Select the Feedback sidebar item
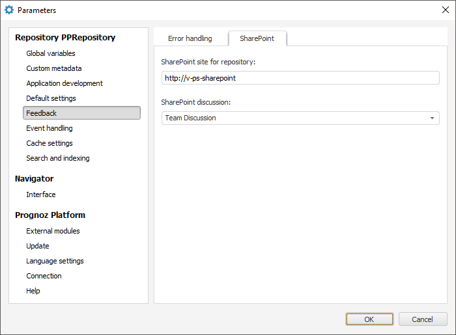The height and width of the screenshot is (335, 456). pos(81,113)
